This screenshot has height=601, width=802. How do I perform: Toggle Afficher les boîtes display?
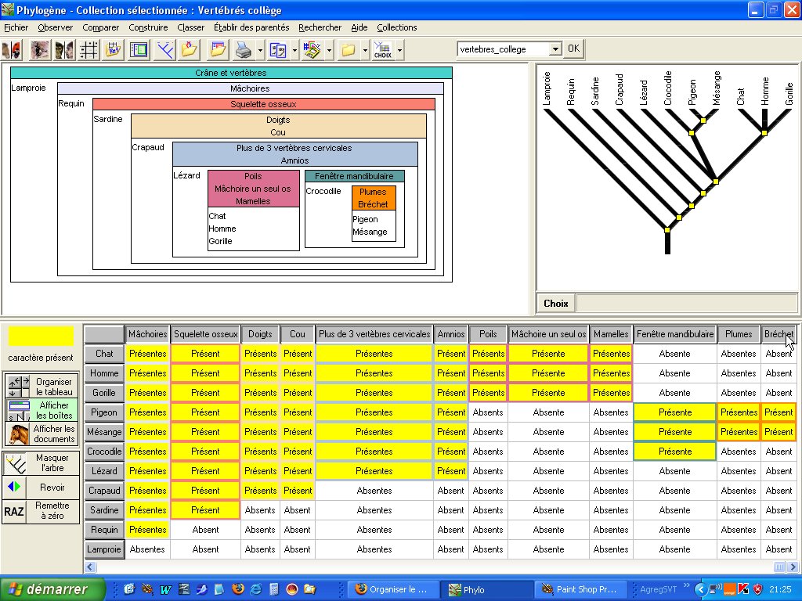[42, 410]
